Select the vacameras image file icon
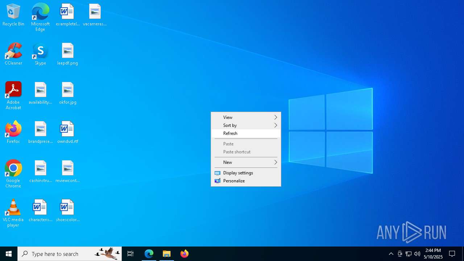464x261 pixels. [95, 15]
